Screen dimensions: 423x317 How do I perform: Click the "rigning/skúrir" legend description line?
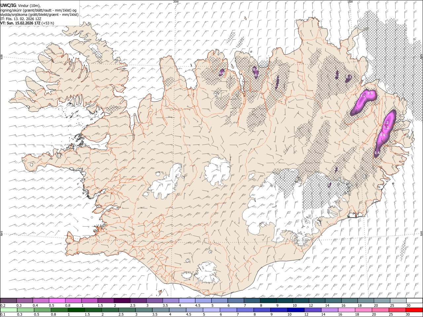coord(38,10)
